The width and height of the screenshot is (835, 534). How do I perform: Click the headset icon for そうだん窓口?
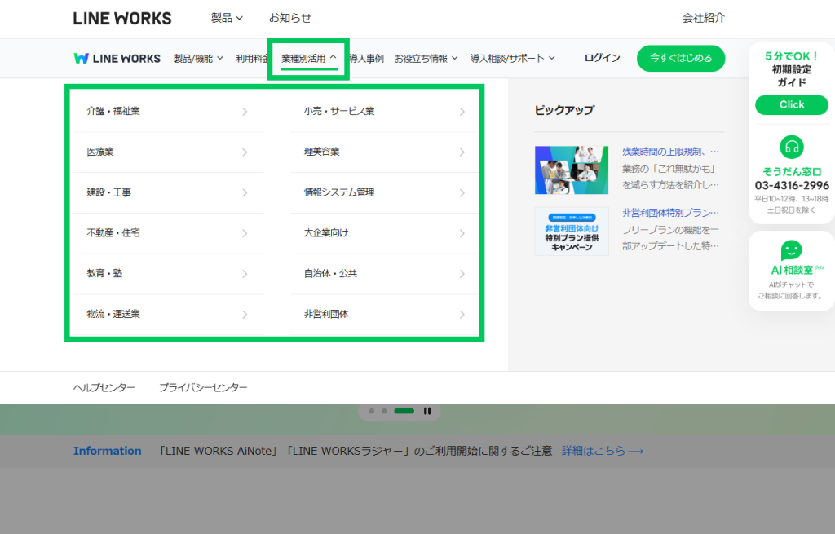tap(791, 147)
